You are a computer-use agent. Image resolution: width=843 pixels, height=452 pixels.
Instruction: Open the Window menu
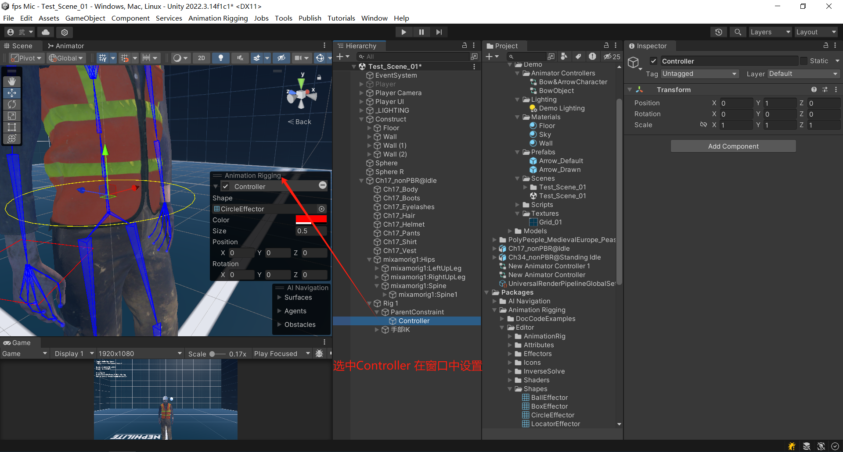[x=375, y=18]
